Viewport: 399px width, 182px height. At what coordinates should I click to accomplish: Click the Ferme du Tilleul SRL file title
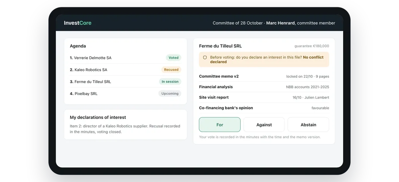pos(220,46)
